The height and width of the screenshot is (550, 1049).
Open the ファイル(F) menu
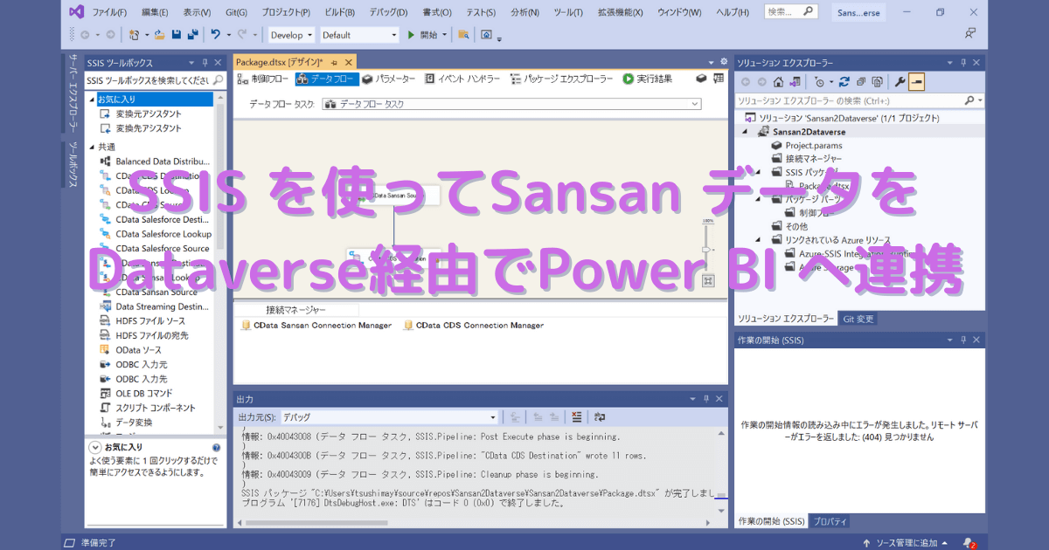coord(109,12)
